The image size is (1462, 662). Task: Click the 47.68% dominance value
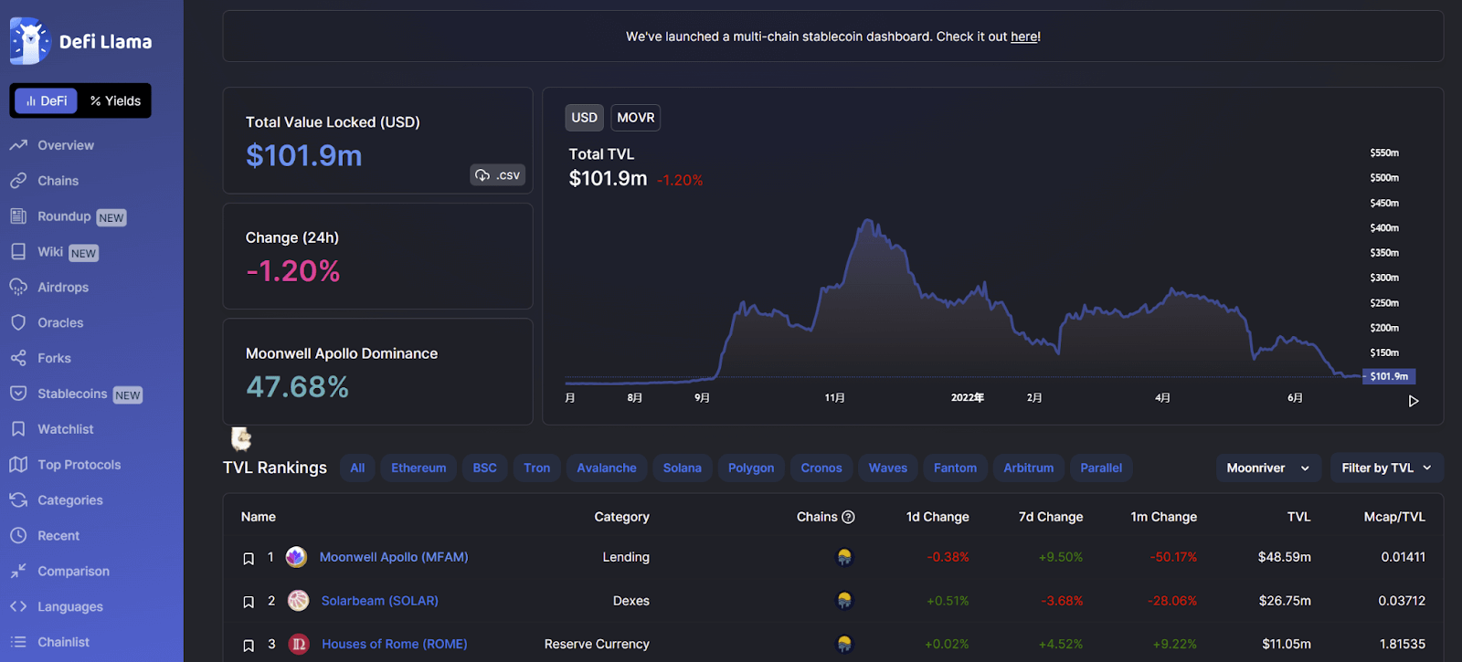click(298, 387)
